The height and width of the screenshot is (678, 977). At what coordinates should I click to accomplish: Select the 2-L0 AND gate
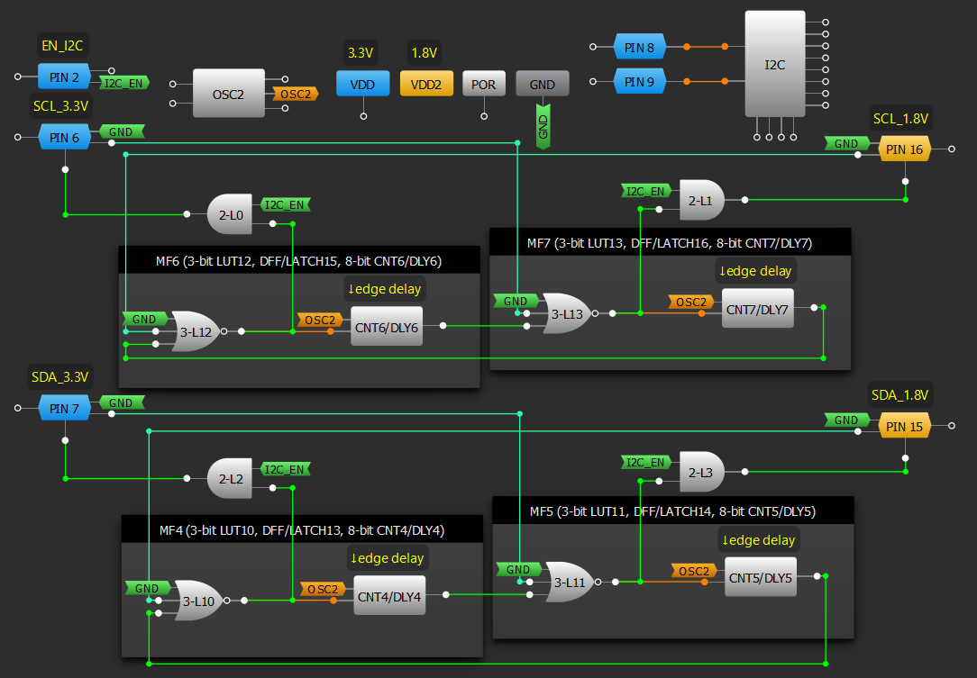click(230, 214)
